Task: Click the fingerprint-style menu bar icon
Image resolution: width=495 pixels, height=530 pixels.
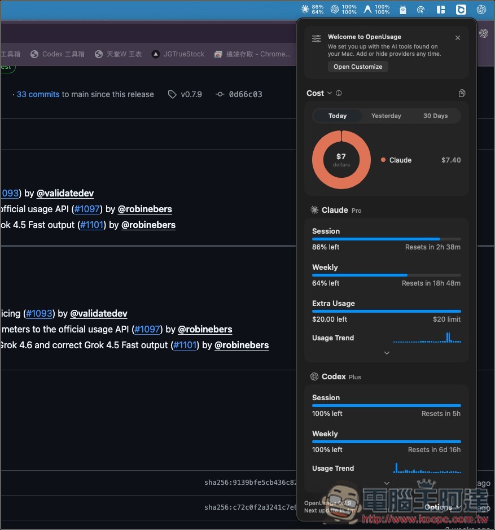Action: (x=420, y=10)
